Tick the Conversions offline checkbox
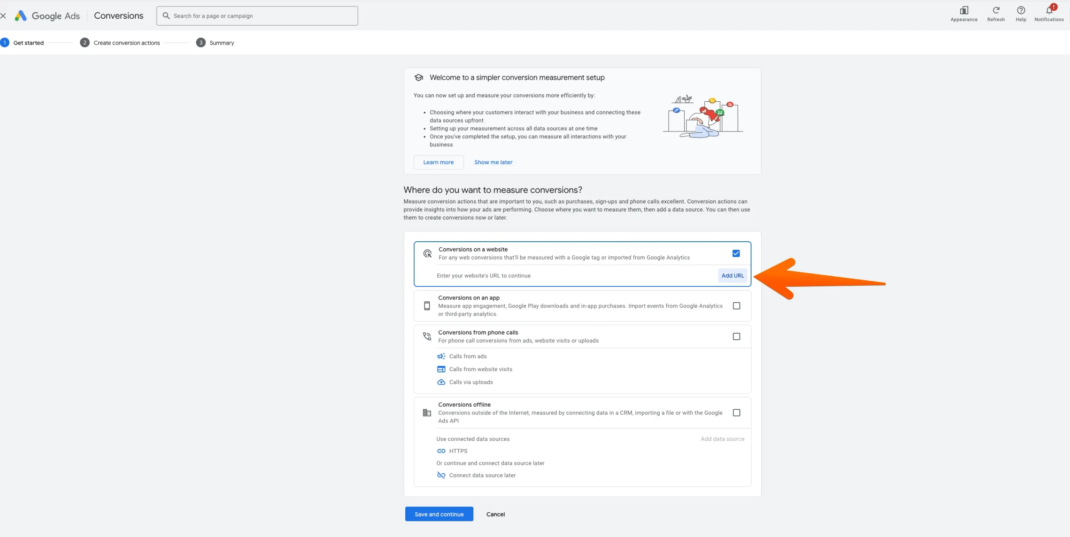The width and height of the screenshot is (1070, 537). [x=736, y=413]
